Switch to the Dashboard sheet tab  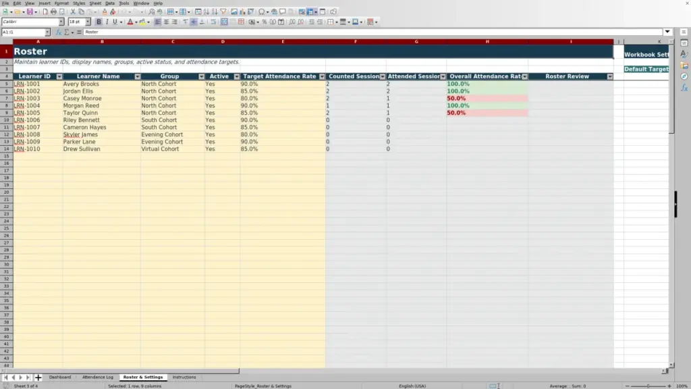point(60,377)
